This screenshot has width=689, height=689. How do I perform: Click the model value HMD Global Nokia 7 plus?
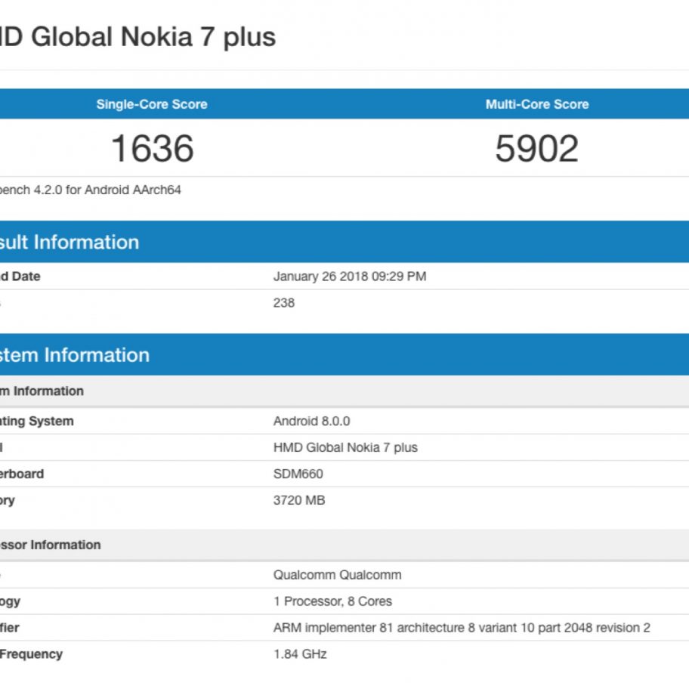coord(344,447)
